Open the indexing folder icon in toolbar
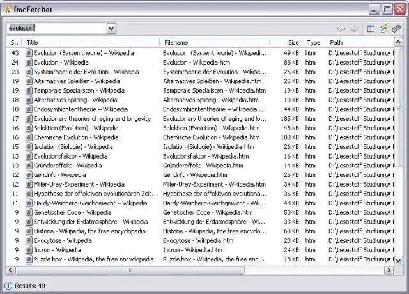 coord(383,28)
